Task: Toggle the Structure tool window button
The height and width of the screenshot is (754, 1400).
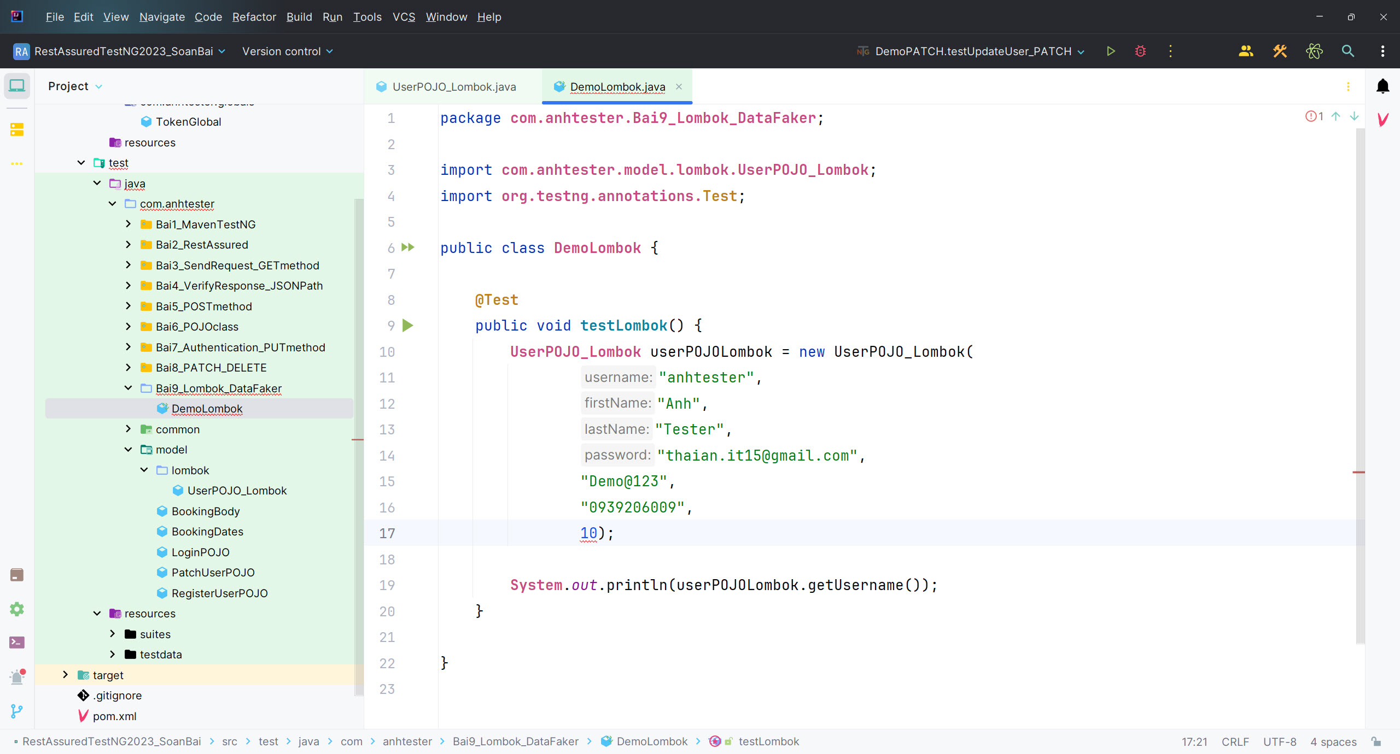Action: click(16, 129)
